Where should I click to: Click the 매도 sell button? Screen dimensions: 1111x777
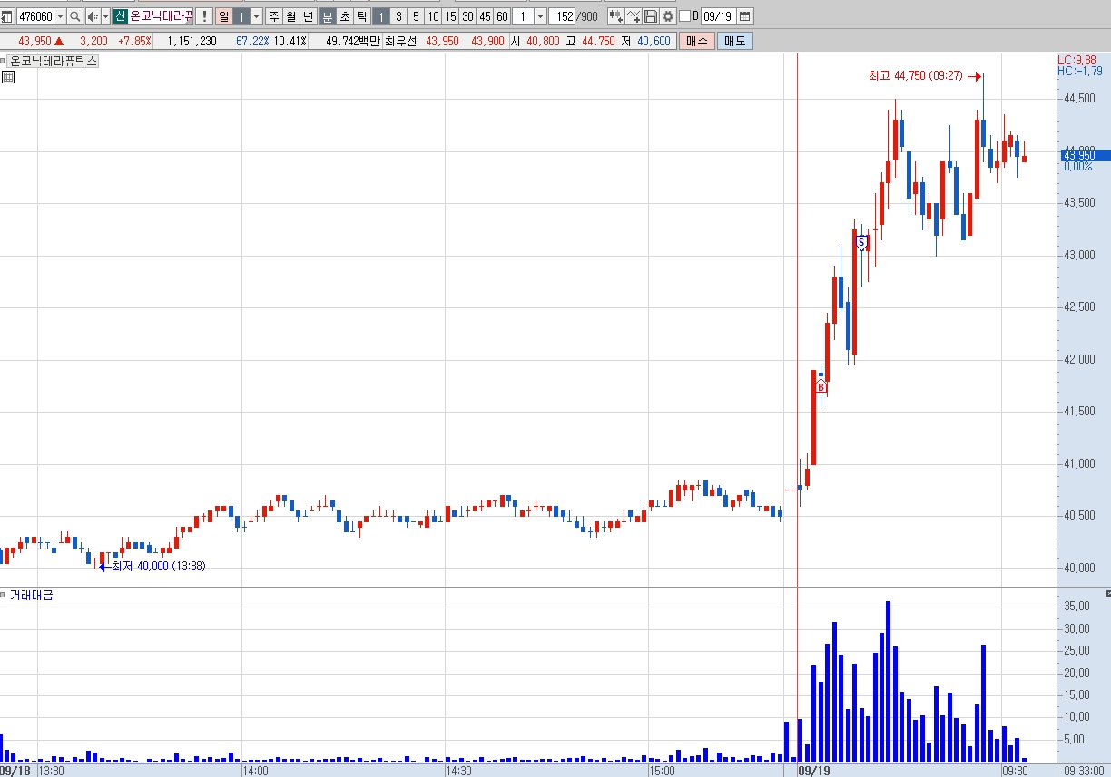click(733, 41)
